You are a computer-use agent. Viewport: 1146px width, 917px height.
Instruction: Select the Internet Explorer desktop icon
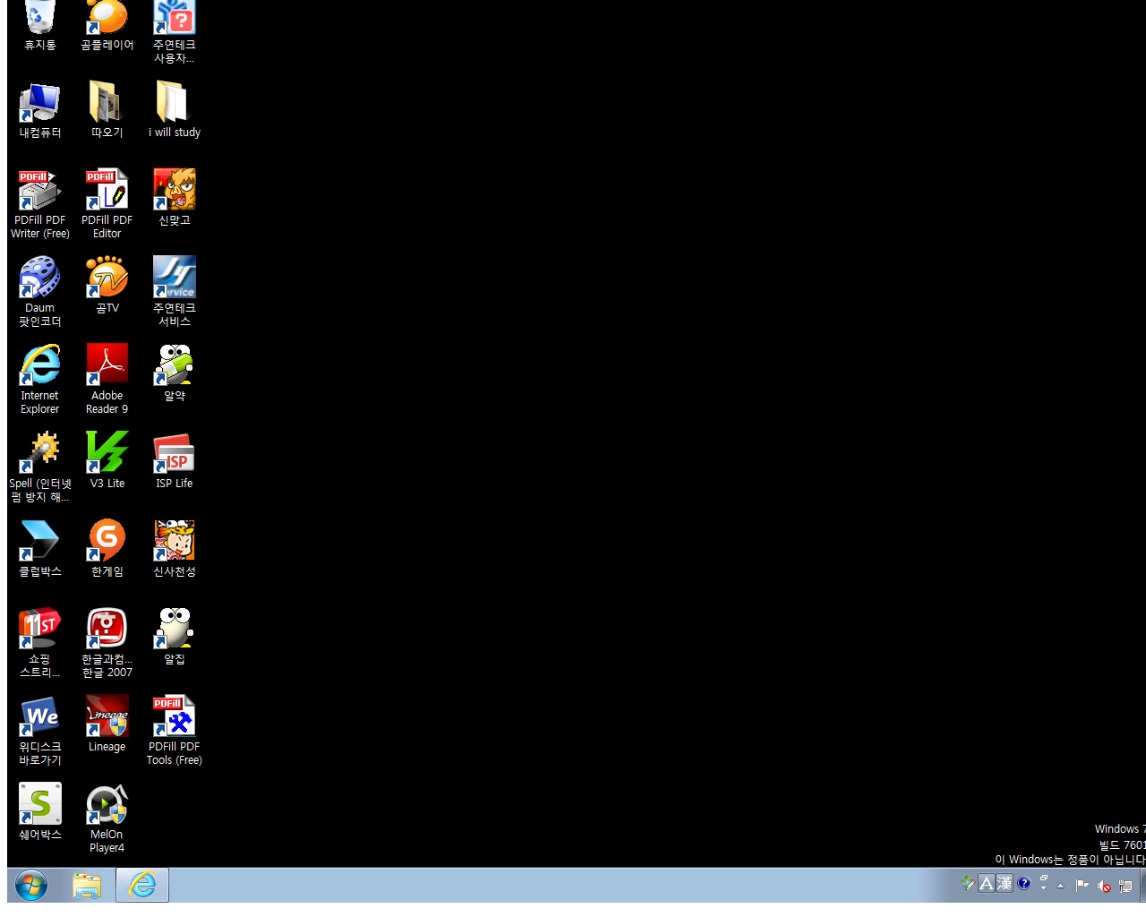(x=39, y=380)
